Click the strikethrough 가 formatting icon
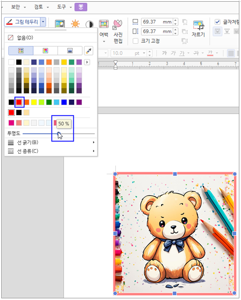The image size is (241, 300). (196, 53)
